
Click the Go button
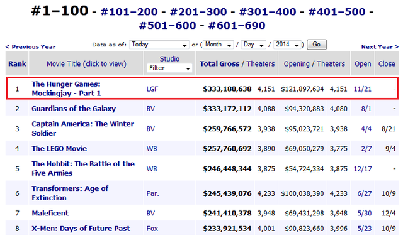(316, 45)
